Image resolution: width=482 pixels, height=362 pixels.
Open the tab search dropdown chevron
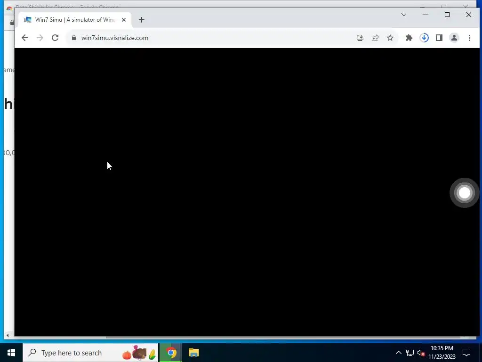tap(404, 15)
